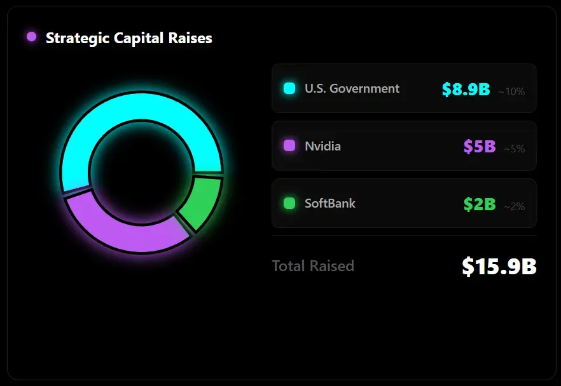Click the cyan U.S. Government legend square
561x386 pixels.
[x=289, y=88]
